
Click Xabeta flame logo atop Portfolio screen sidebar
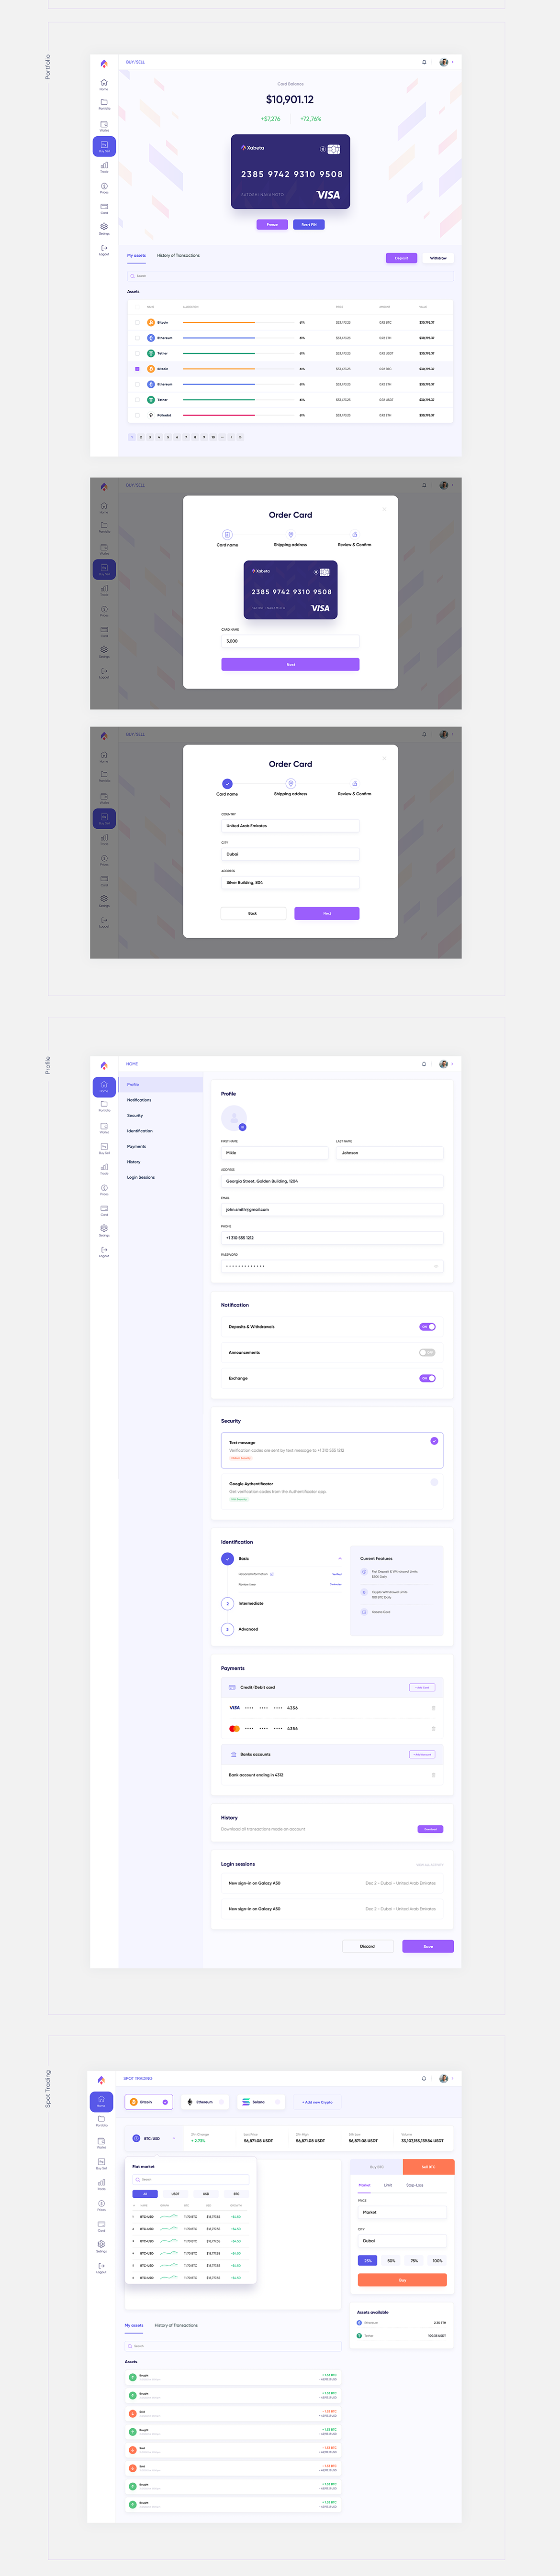103,63
